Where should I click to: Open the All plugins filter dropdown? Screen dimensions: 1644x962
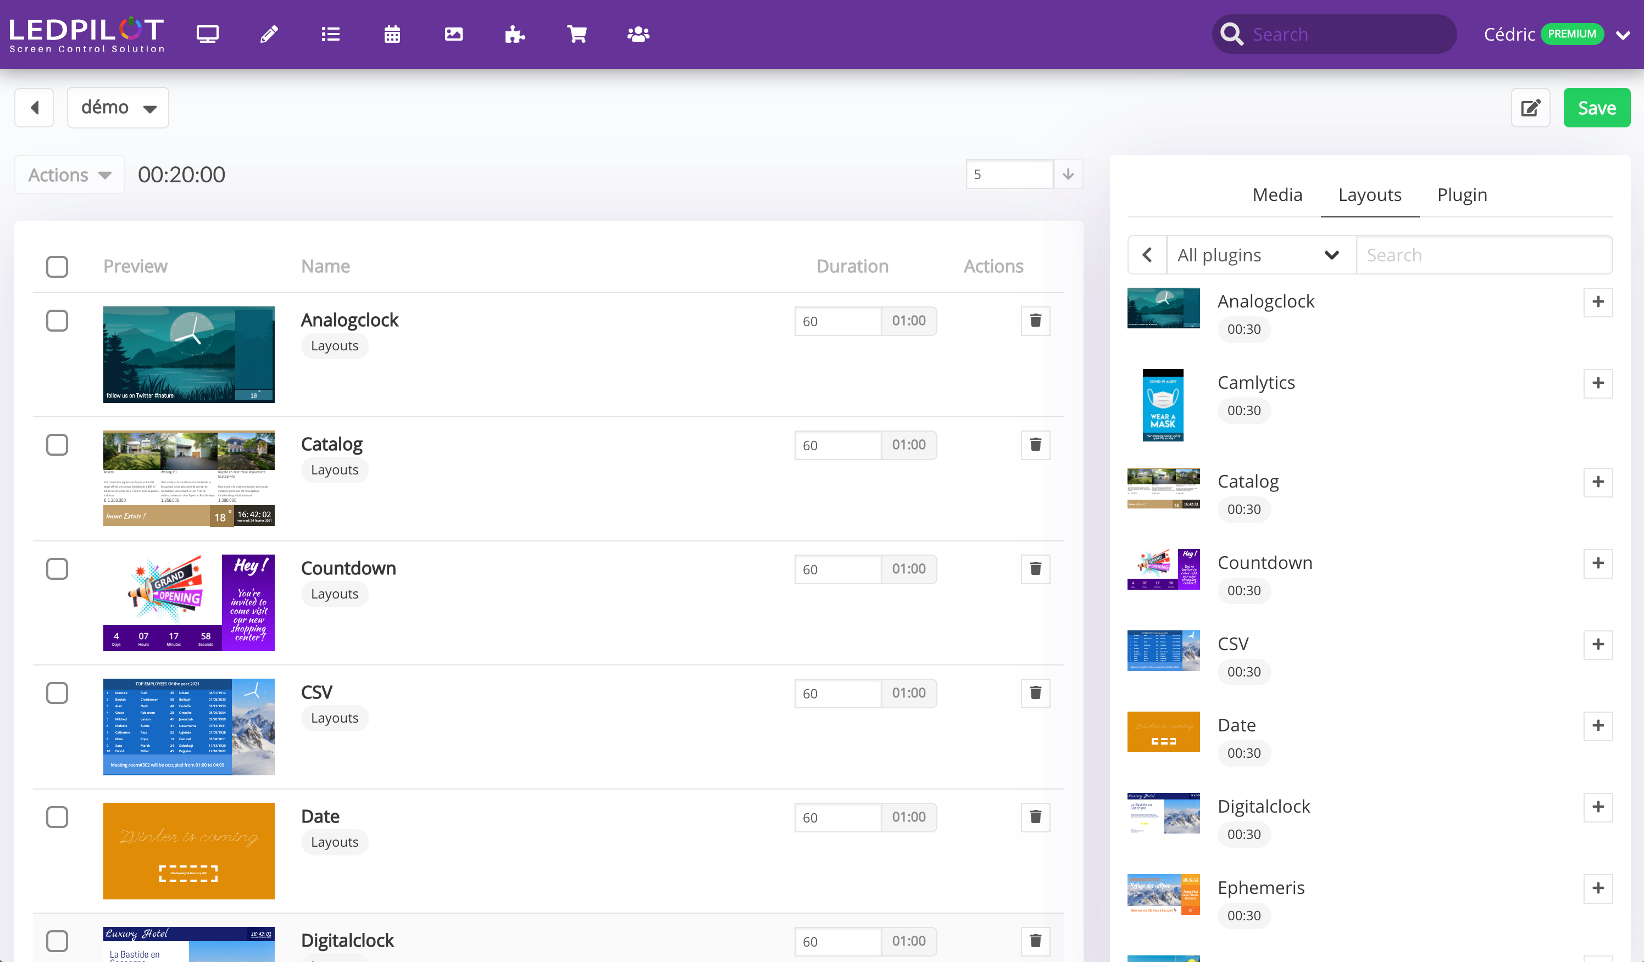coord(1260,255)
